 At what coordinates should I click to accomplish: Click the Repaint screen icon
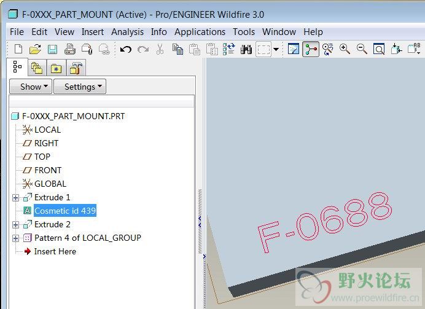[294, 49]
